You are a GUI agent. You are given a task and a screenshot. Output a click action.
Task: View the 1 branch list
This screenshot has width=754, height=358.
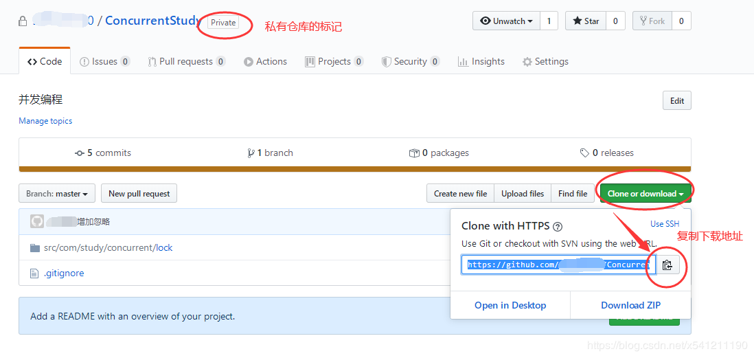click(x=270, y=153)
